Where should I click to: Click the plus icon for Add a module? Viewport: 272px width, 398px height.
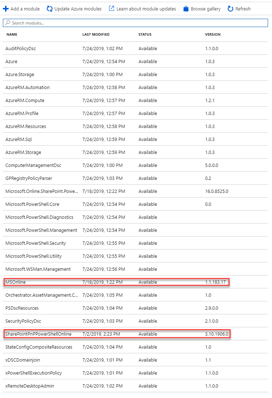pos(5,9)
